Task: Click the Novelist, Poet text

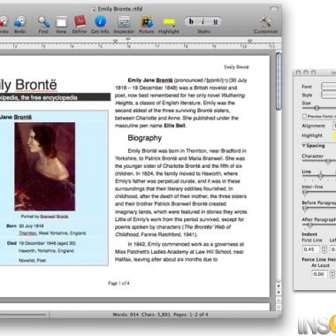Action: pyautogui.click(x=33, y=260)
